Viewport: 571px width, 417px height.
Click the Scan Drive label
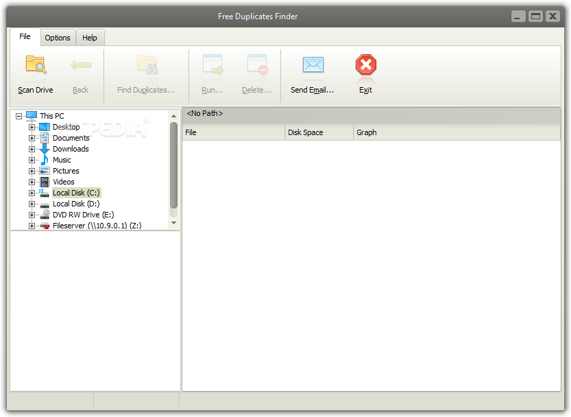[36, 90]
